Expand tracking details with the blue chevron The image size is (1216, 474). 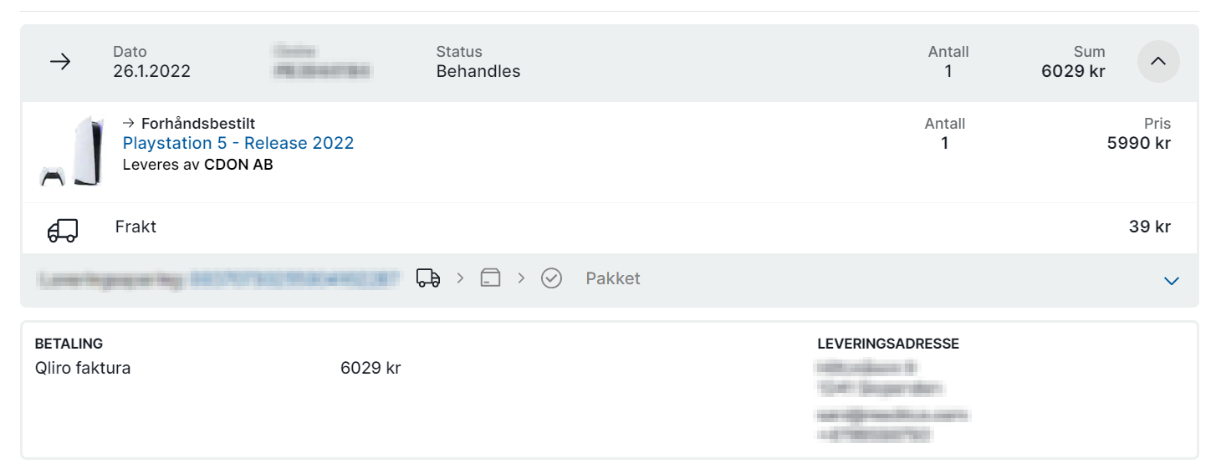(1171, 281)
